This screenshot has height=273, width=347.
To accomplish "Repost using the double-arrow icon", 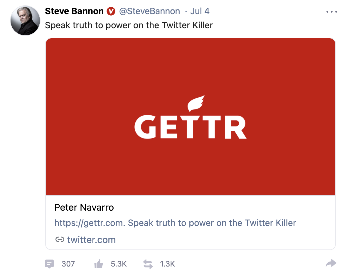I will [x=148, y=264].
